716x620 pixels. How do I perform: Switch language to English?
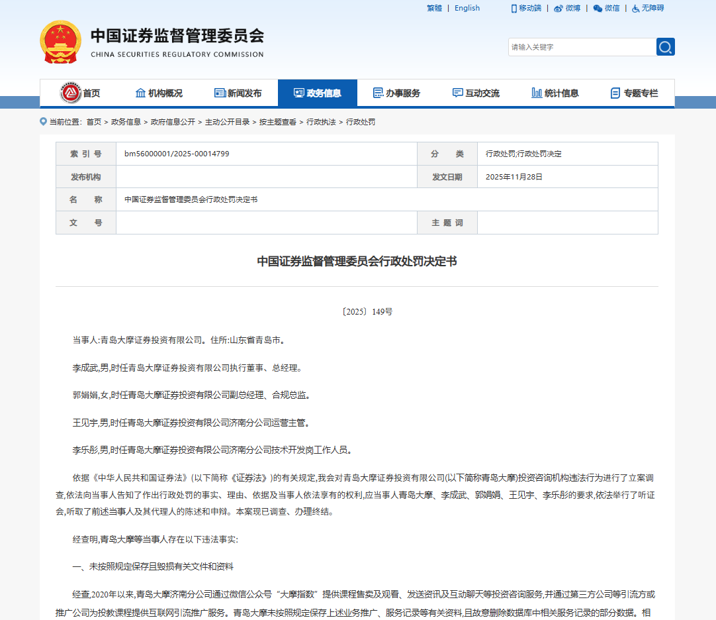[x=467, y=8]
